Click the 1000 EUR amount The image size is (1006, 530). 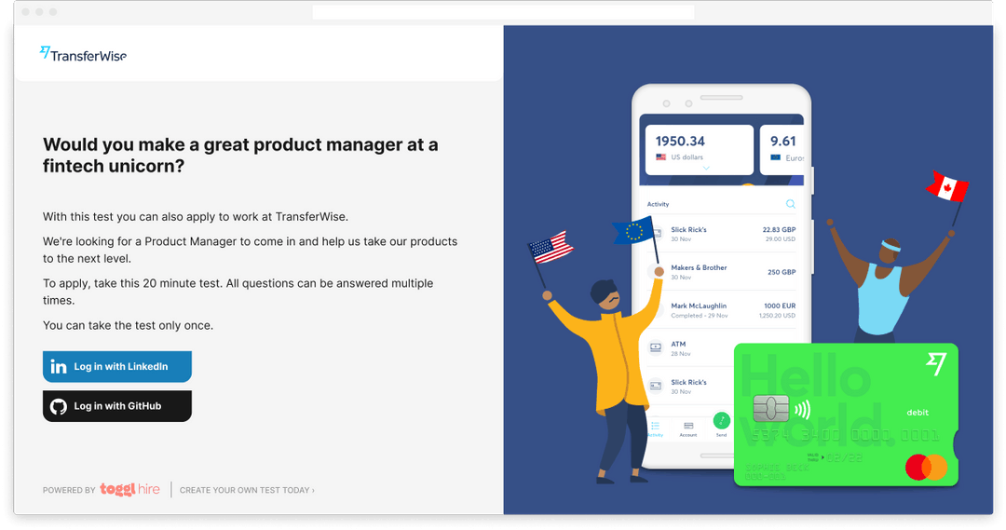[780, 306]
